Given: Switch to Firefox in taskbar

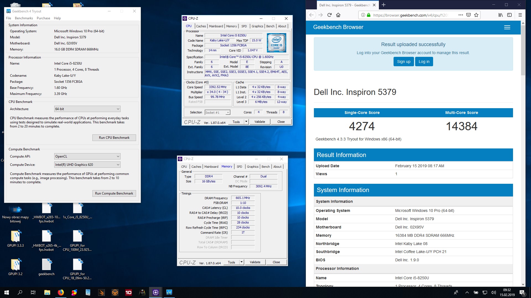Looking at the screenshot, I should pyautogui.click(x=61, y=292).
